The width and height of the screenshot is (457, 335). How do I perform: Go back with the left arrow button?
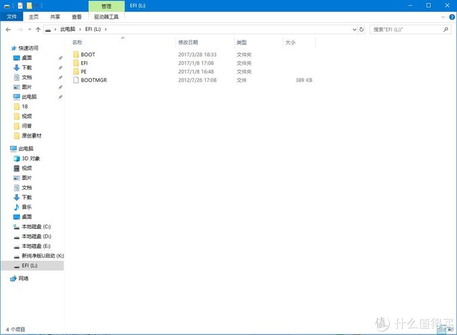[x=8, y=30]
